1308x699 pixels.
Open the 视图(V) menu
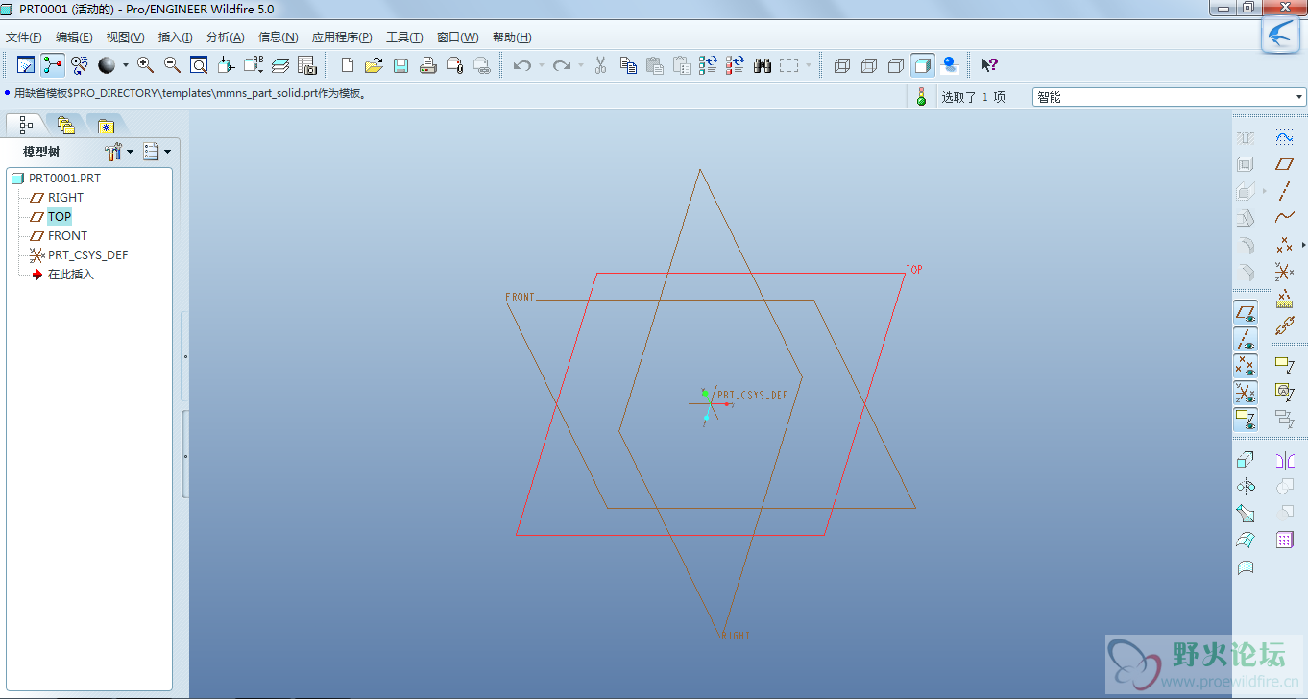125,37
